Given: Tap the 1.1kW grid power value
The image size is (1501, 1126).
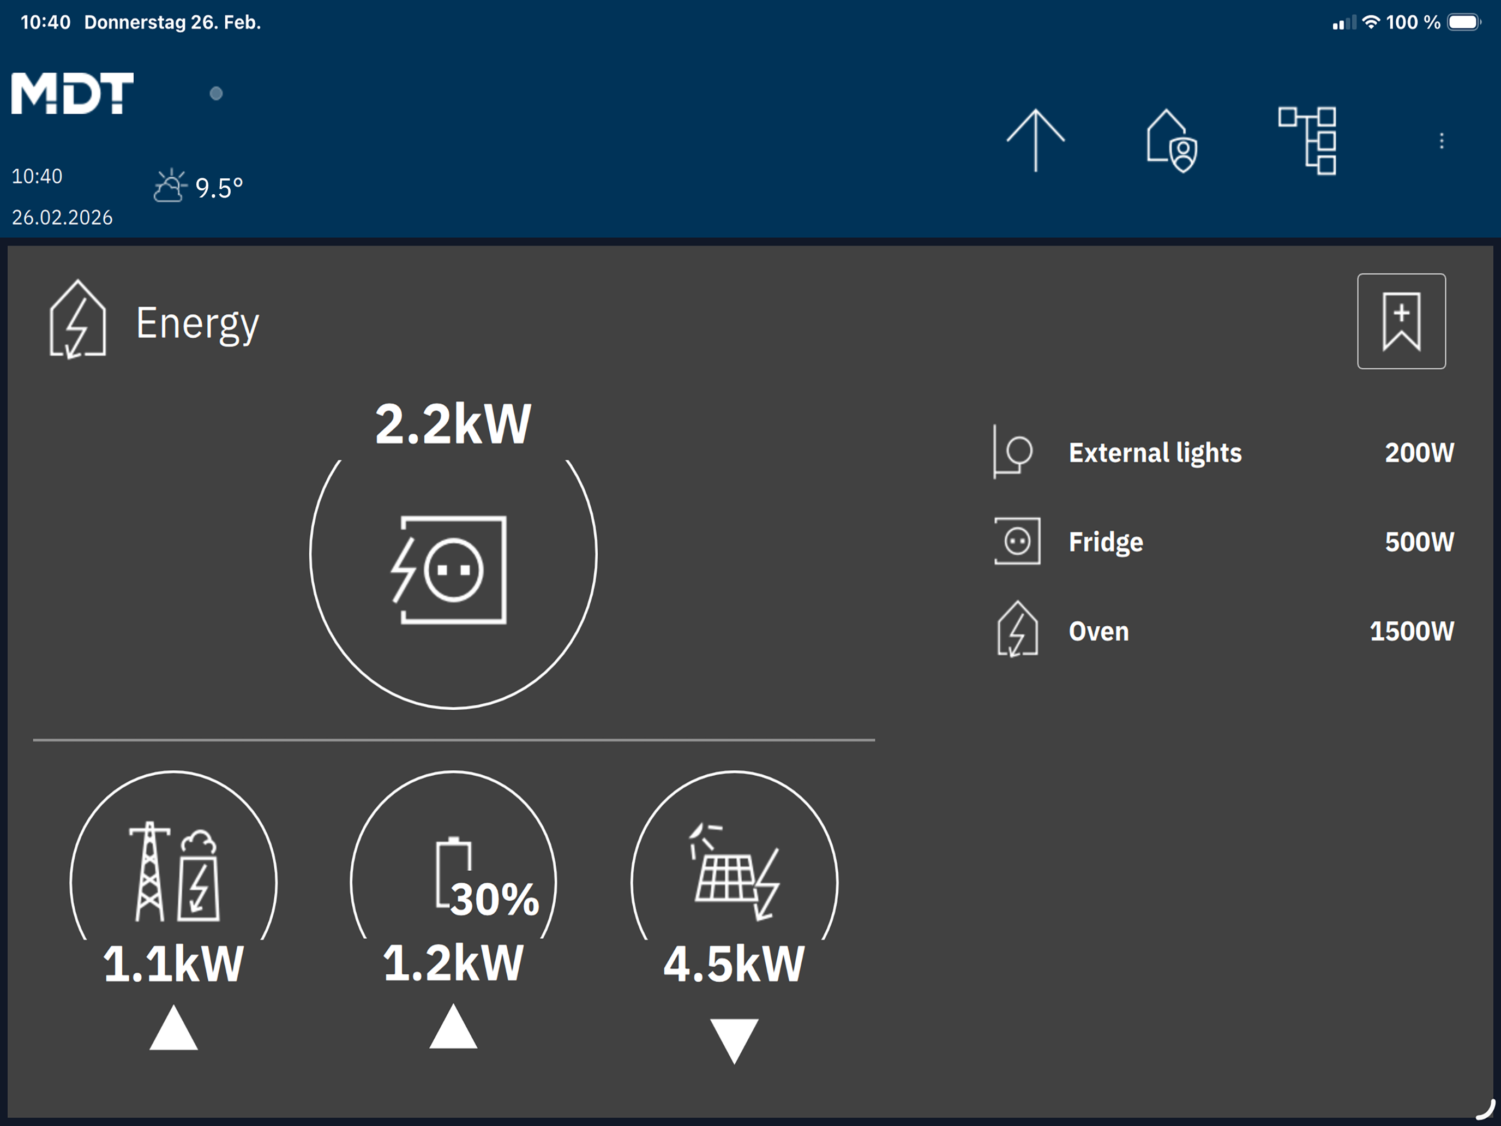Looking at the screenshot, I should (173, 964).
